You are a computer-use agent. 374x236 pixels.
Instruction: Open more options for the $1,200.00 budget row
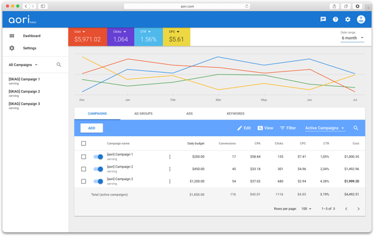pos(170,182)
